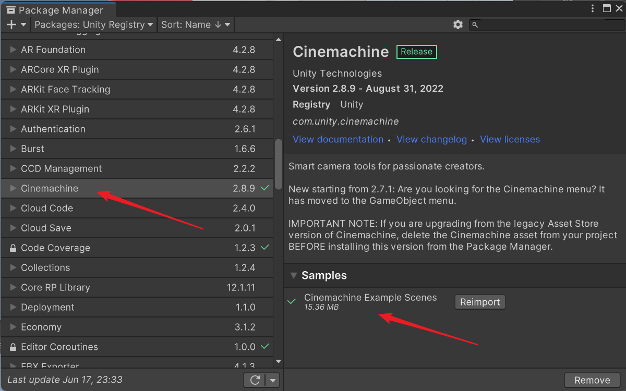Image resolution: width=626 pixels, height=391 pixels.
Task: Open View licenses link
Action: coord(510,139)
